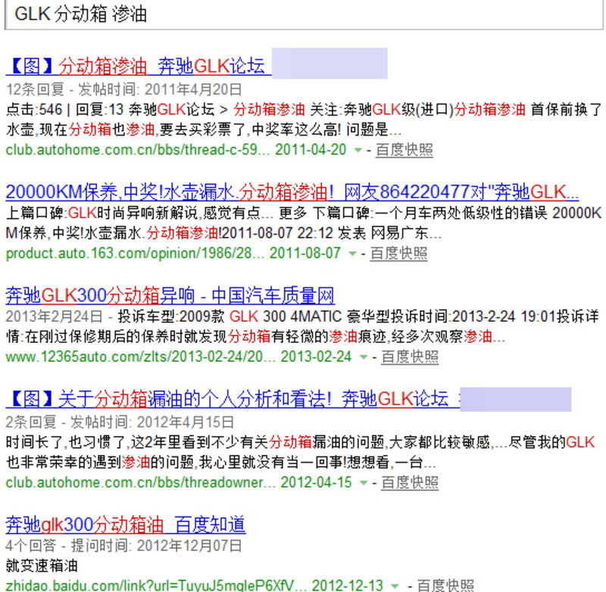Expand the dropdown arrow after 2011-08-07
The image size is (606, 592).
(x=352, y=254)
